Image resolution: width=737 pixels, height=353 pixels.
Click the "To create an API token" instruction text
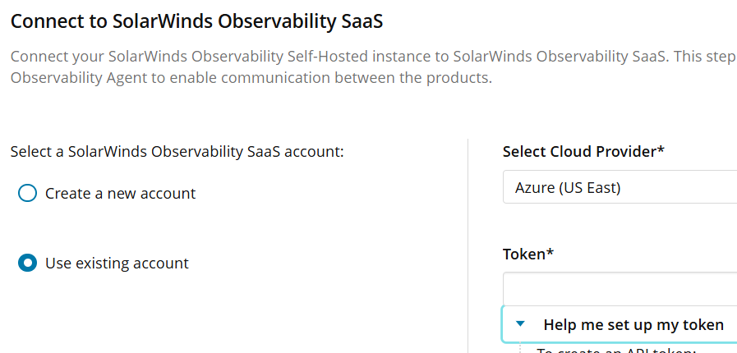616,351
